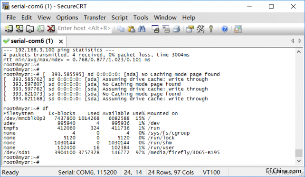Click the Help question mark icon

pos(225,29)
